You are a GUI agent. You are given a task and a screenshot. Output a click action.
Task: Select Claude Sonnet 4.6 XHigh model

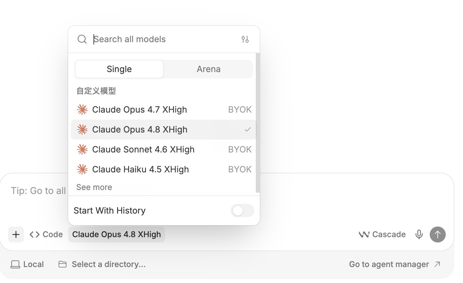[164, 149]
